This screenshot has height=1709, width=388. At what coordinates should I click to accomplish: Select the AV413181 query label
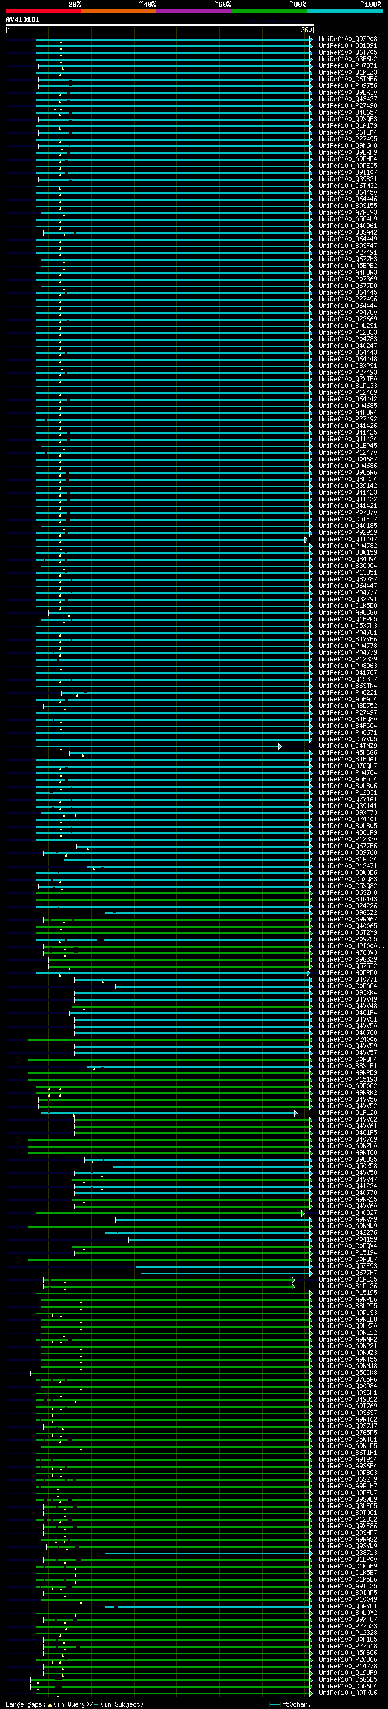pyautogui.click(x=22, y=20)
